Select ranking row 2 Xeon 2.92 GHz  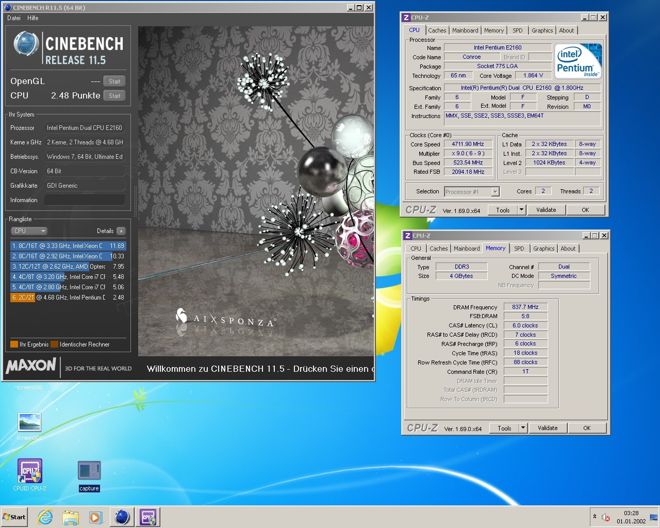(68, 256)
